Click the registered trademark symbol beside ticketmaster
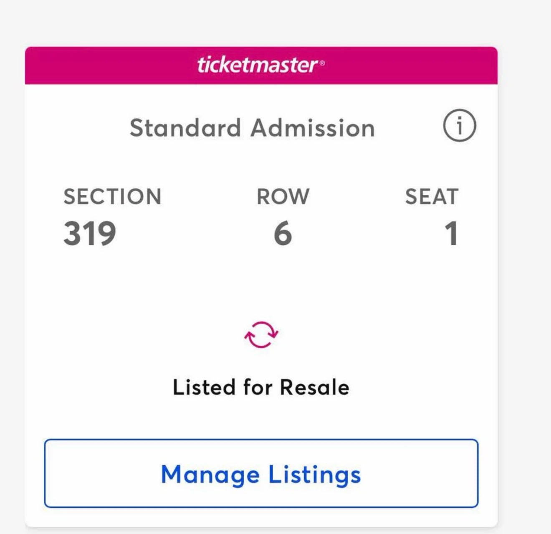The width and height of the screenshot is (551, 534). (x=322, y=63)
